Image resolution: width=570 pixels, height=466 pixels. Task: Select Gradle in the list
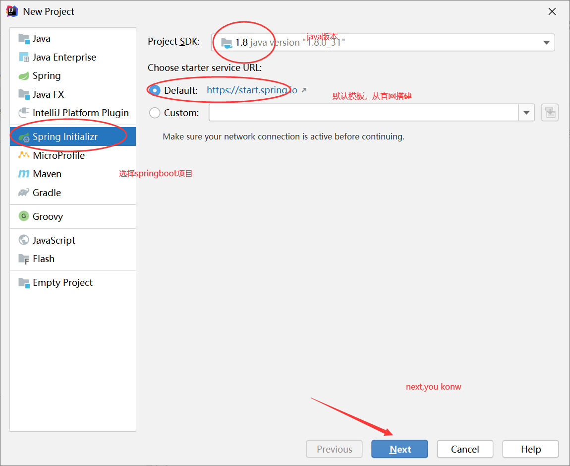pyautogui.click(x=73, y=193)
